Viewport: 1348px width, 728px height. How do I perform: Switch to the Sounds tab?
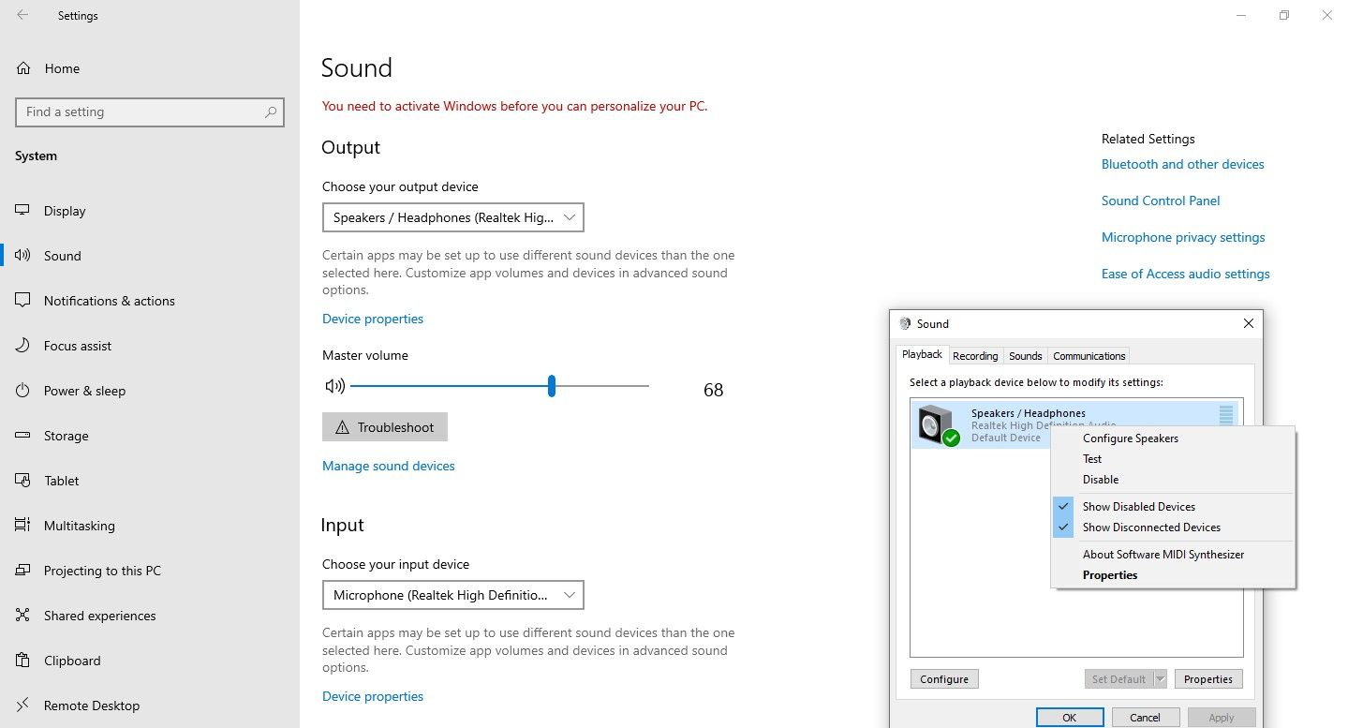(x=1026, y=356)
